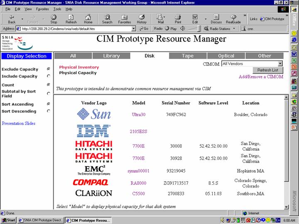Open the Help menu

[69, 9]
